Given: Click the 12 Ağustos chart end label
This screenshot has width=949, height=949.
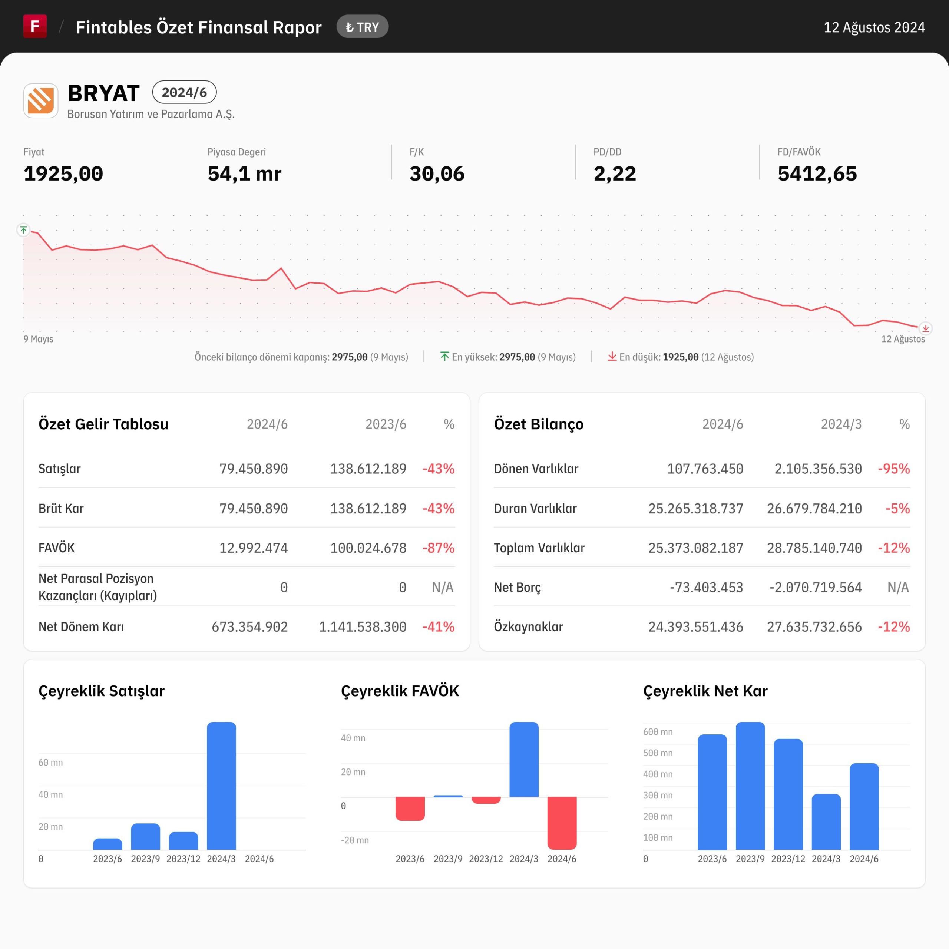Looking at the screenshot, I should click(903, 339).
